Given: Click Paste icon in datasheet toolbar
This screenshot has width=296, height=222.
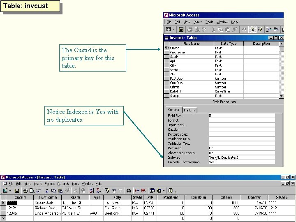Looking at the screenshot, I should pyautogui.click(x=60, y=191).
